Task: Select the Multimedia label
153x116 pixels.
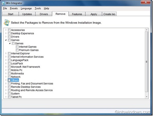Action: coord(17,73)
